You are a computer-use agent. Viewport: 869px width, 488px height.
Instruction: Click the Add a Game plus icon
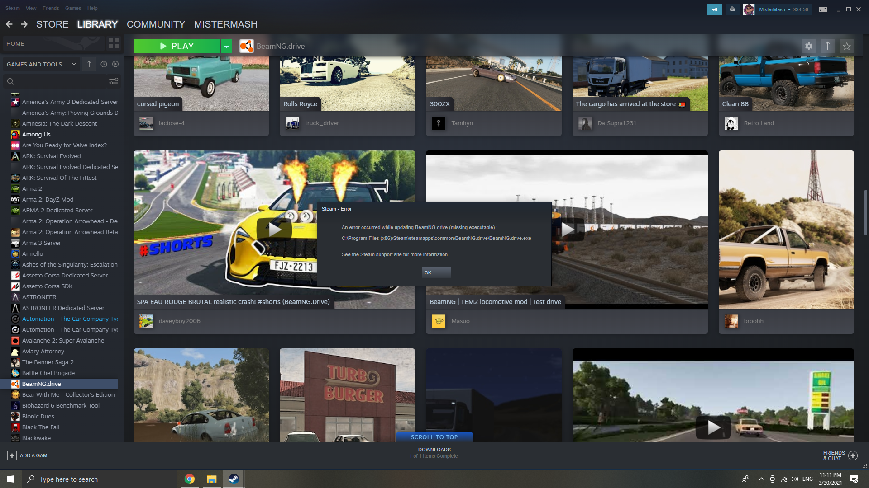12,455
